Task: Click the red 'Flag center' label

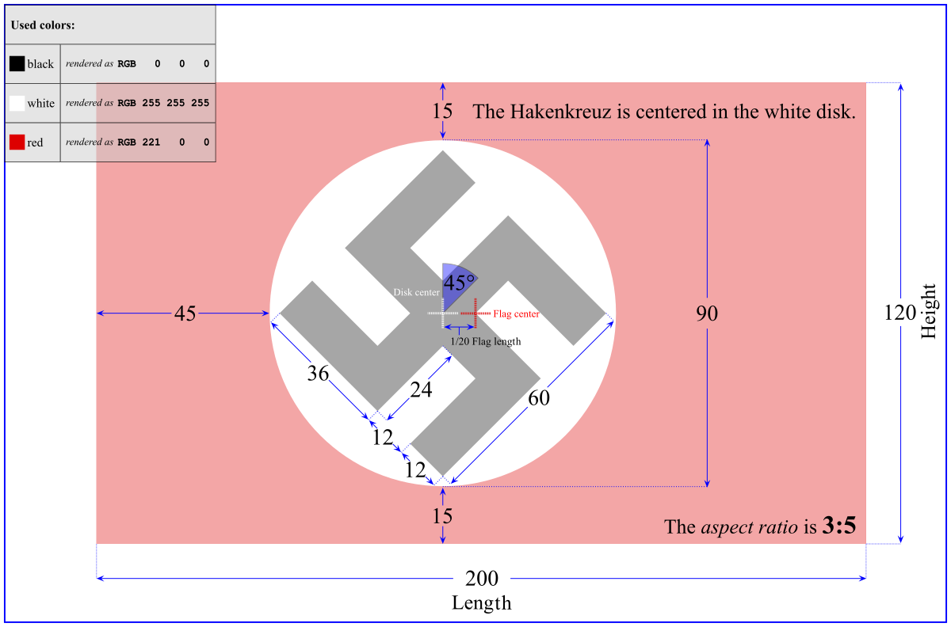Action: point(516,314)
